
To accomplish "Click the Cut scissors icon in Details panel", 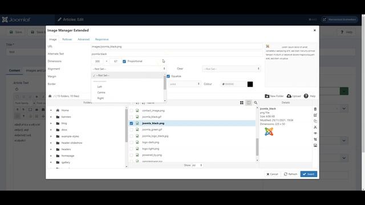I will pyautogui.click(x=315, y=127).
